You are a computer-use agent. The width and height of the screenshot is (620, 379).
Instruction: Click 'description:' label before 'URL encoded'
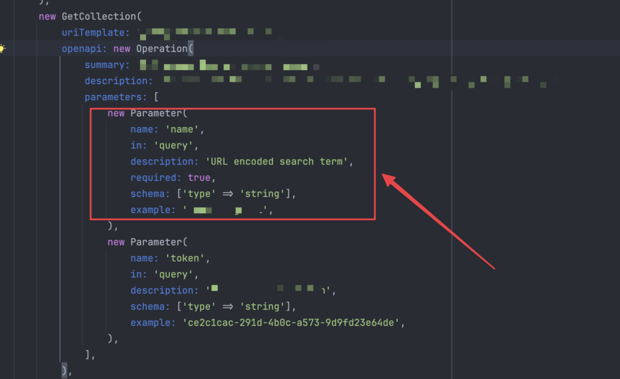165,162
